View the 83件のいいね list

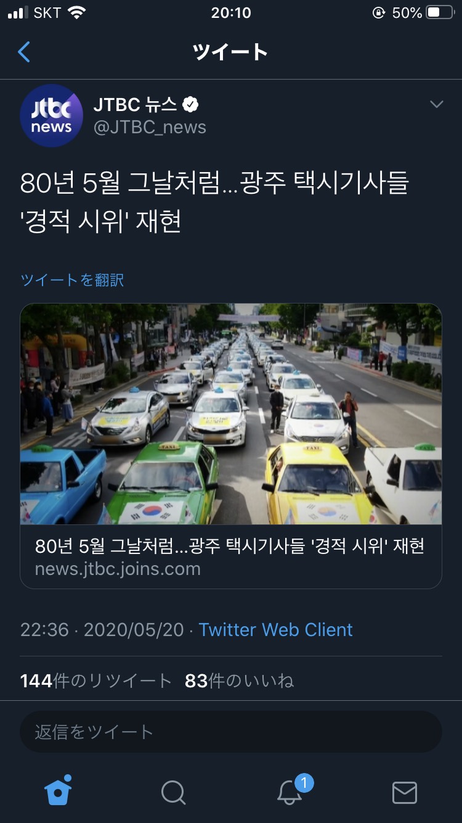point(239,680)
